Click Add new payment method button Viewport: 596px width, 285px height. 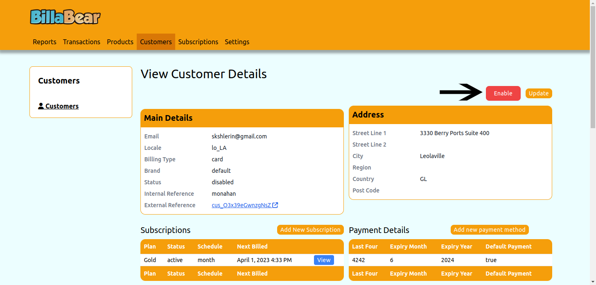pos(490,230)
